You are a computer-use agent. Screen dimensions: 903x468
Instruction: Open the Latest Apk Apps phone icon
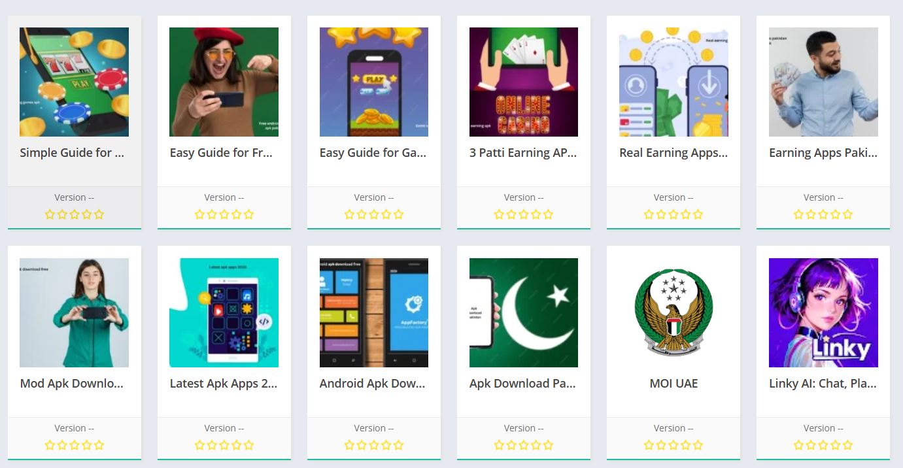click(x=224, y=312)
